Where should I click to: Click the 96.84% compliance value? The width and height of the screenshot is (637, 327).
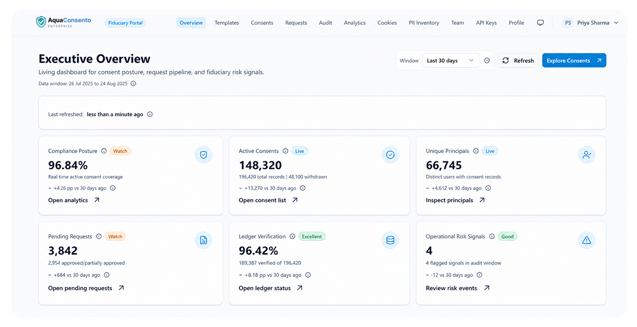click(68, 165)
